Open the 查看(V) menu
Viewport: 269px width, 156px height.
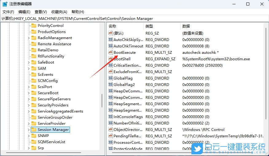tap(41, 12)
